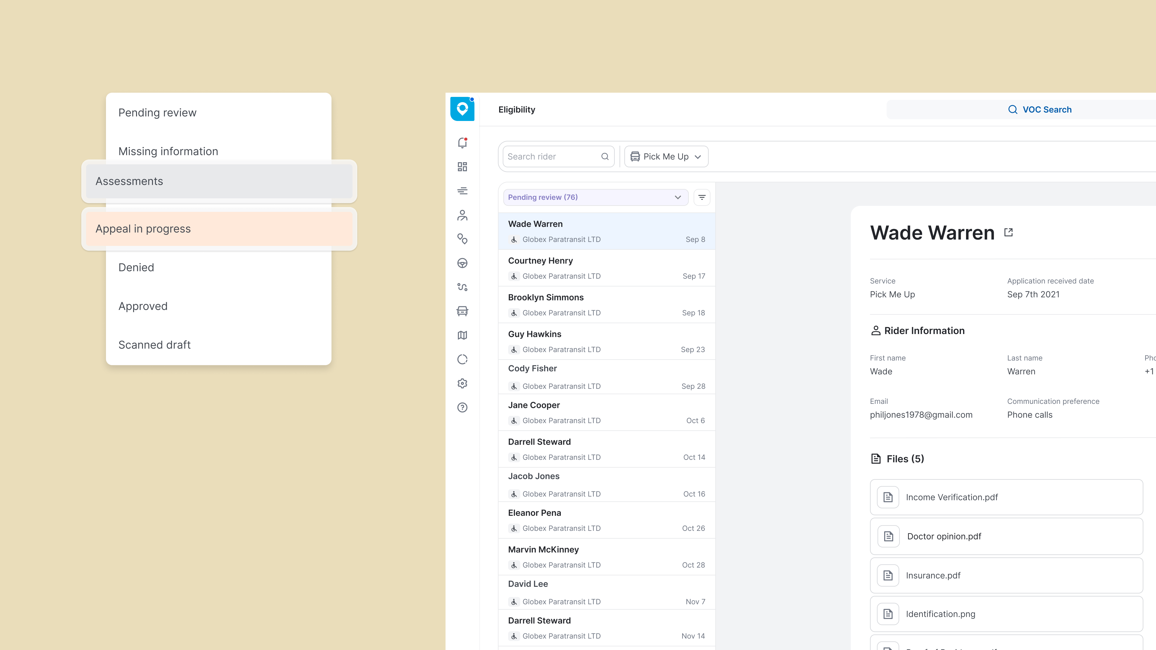Open the vehicles bus icon in sidebar
Screen dimensions: 1156x650
[462, 311]
